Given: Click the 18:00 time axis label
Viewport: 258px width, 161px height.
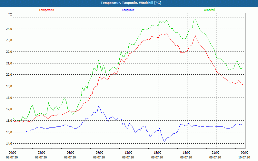Looking at the screenshot, I should coord(187,153).
